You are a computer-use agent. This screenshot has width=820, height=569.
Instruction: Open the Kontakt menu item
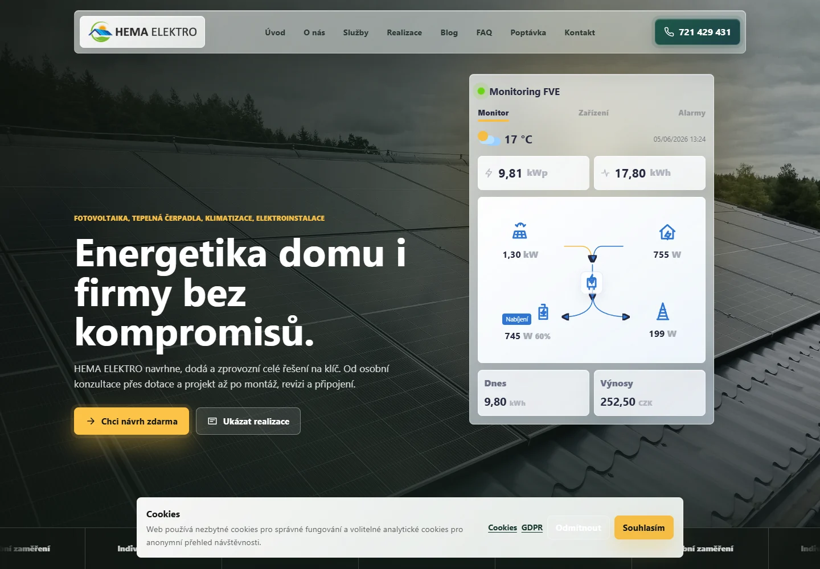pos(580,32)
